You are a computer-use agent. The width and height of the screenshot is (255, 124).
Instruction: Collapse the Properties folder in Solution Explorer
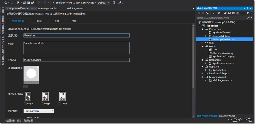[202, 29]
